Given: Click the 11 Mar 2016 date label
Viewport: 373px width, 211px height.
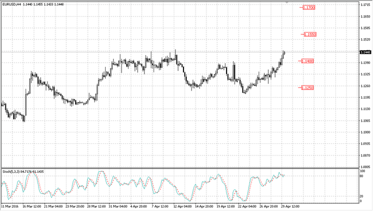Looking at the screenshot, I should (10, 207).
